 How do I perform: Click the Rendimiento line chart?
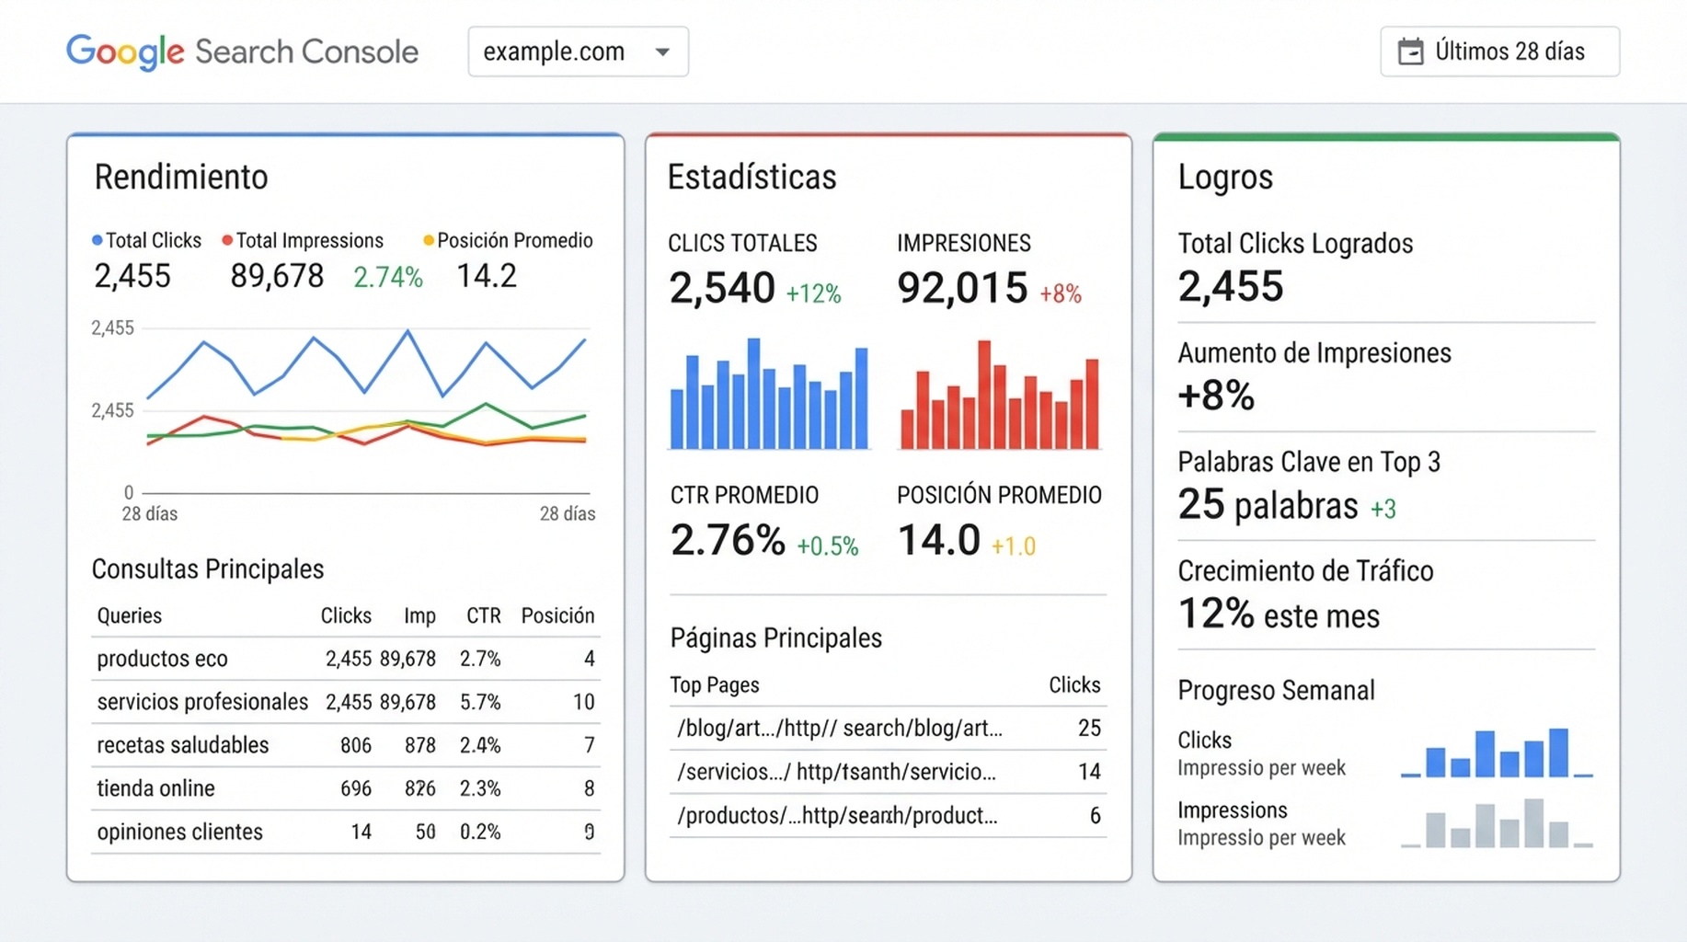click(366, 410)
